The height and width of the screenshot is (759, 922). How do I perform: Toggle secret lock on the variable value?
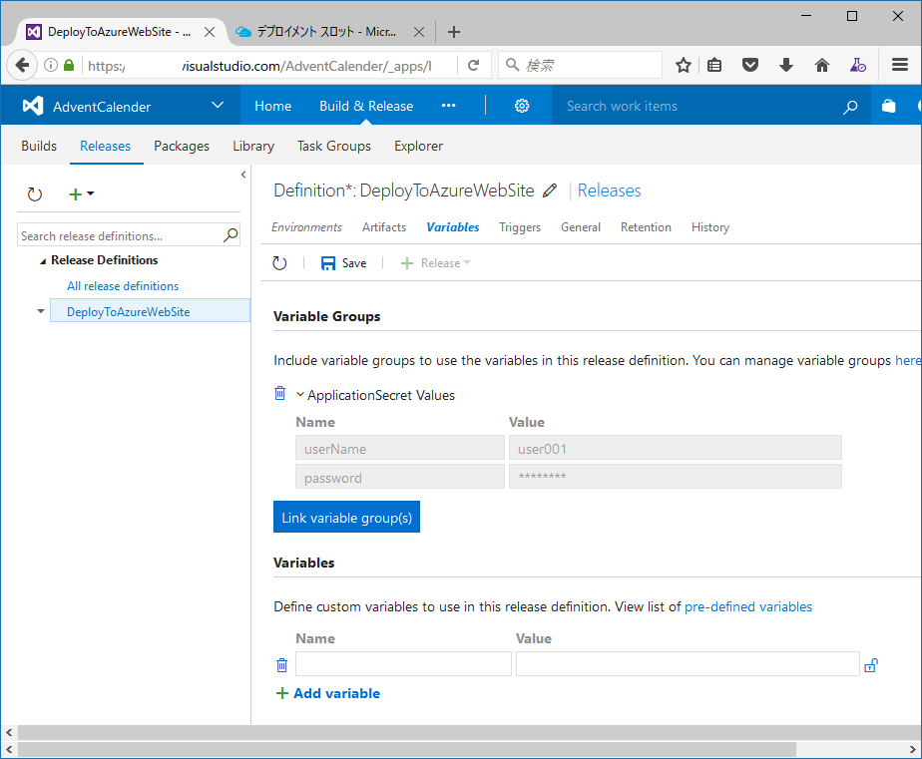(x=871, y=665)
